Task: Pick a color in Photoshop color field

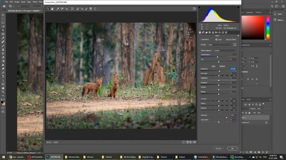Action: 253,28
